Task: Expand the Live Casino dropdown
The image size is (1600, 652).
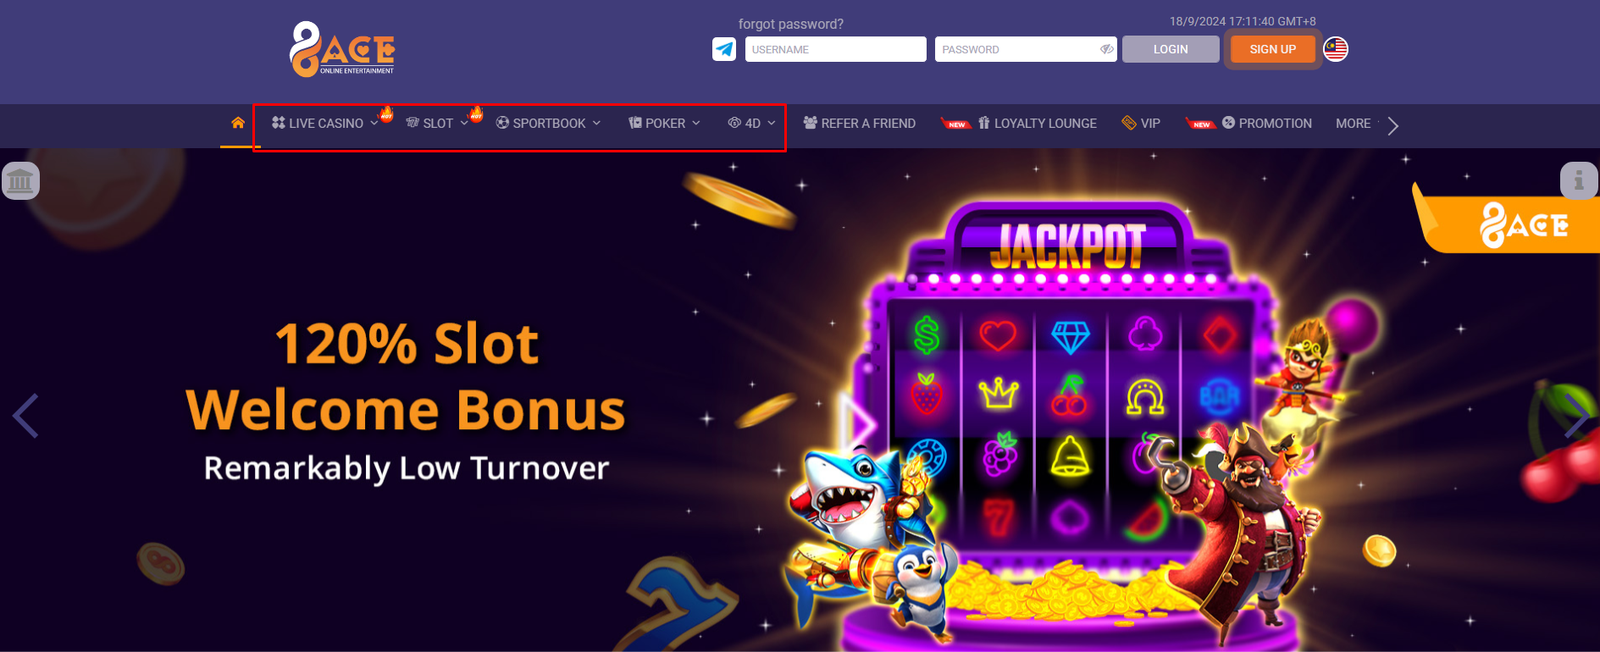Action: point(325,123)
